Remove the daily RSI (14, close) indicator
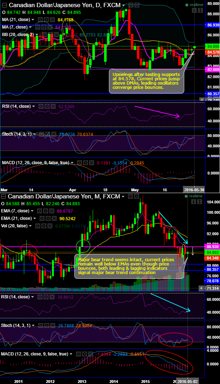The image size is (220, 384). (53, 106)
